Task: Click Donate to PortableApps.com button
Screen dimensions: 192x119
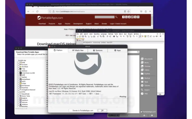Action: click(83, 110)
